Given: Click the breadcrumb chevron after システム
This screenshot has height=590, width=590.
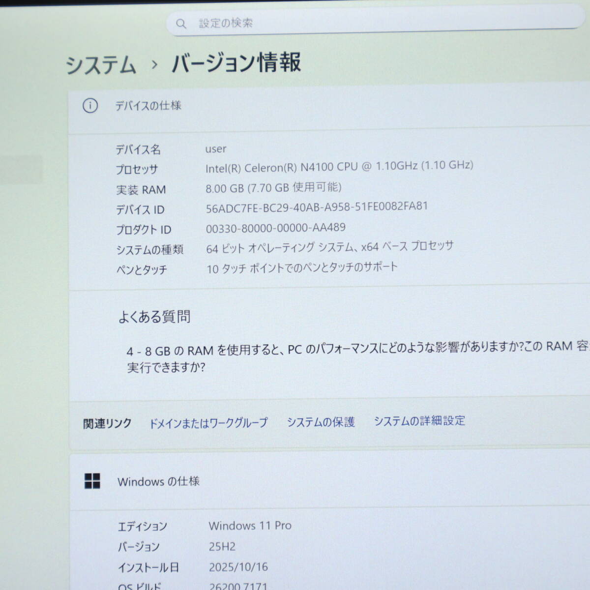Looking at the screenshot, I should tap(155, 64).
